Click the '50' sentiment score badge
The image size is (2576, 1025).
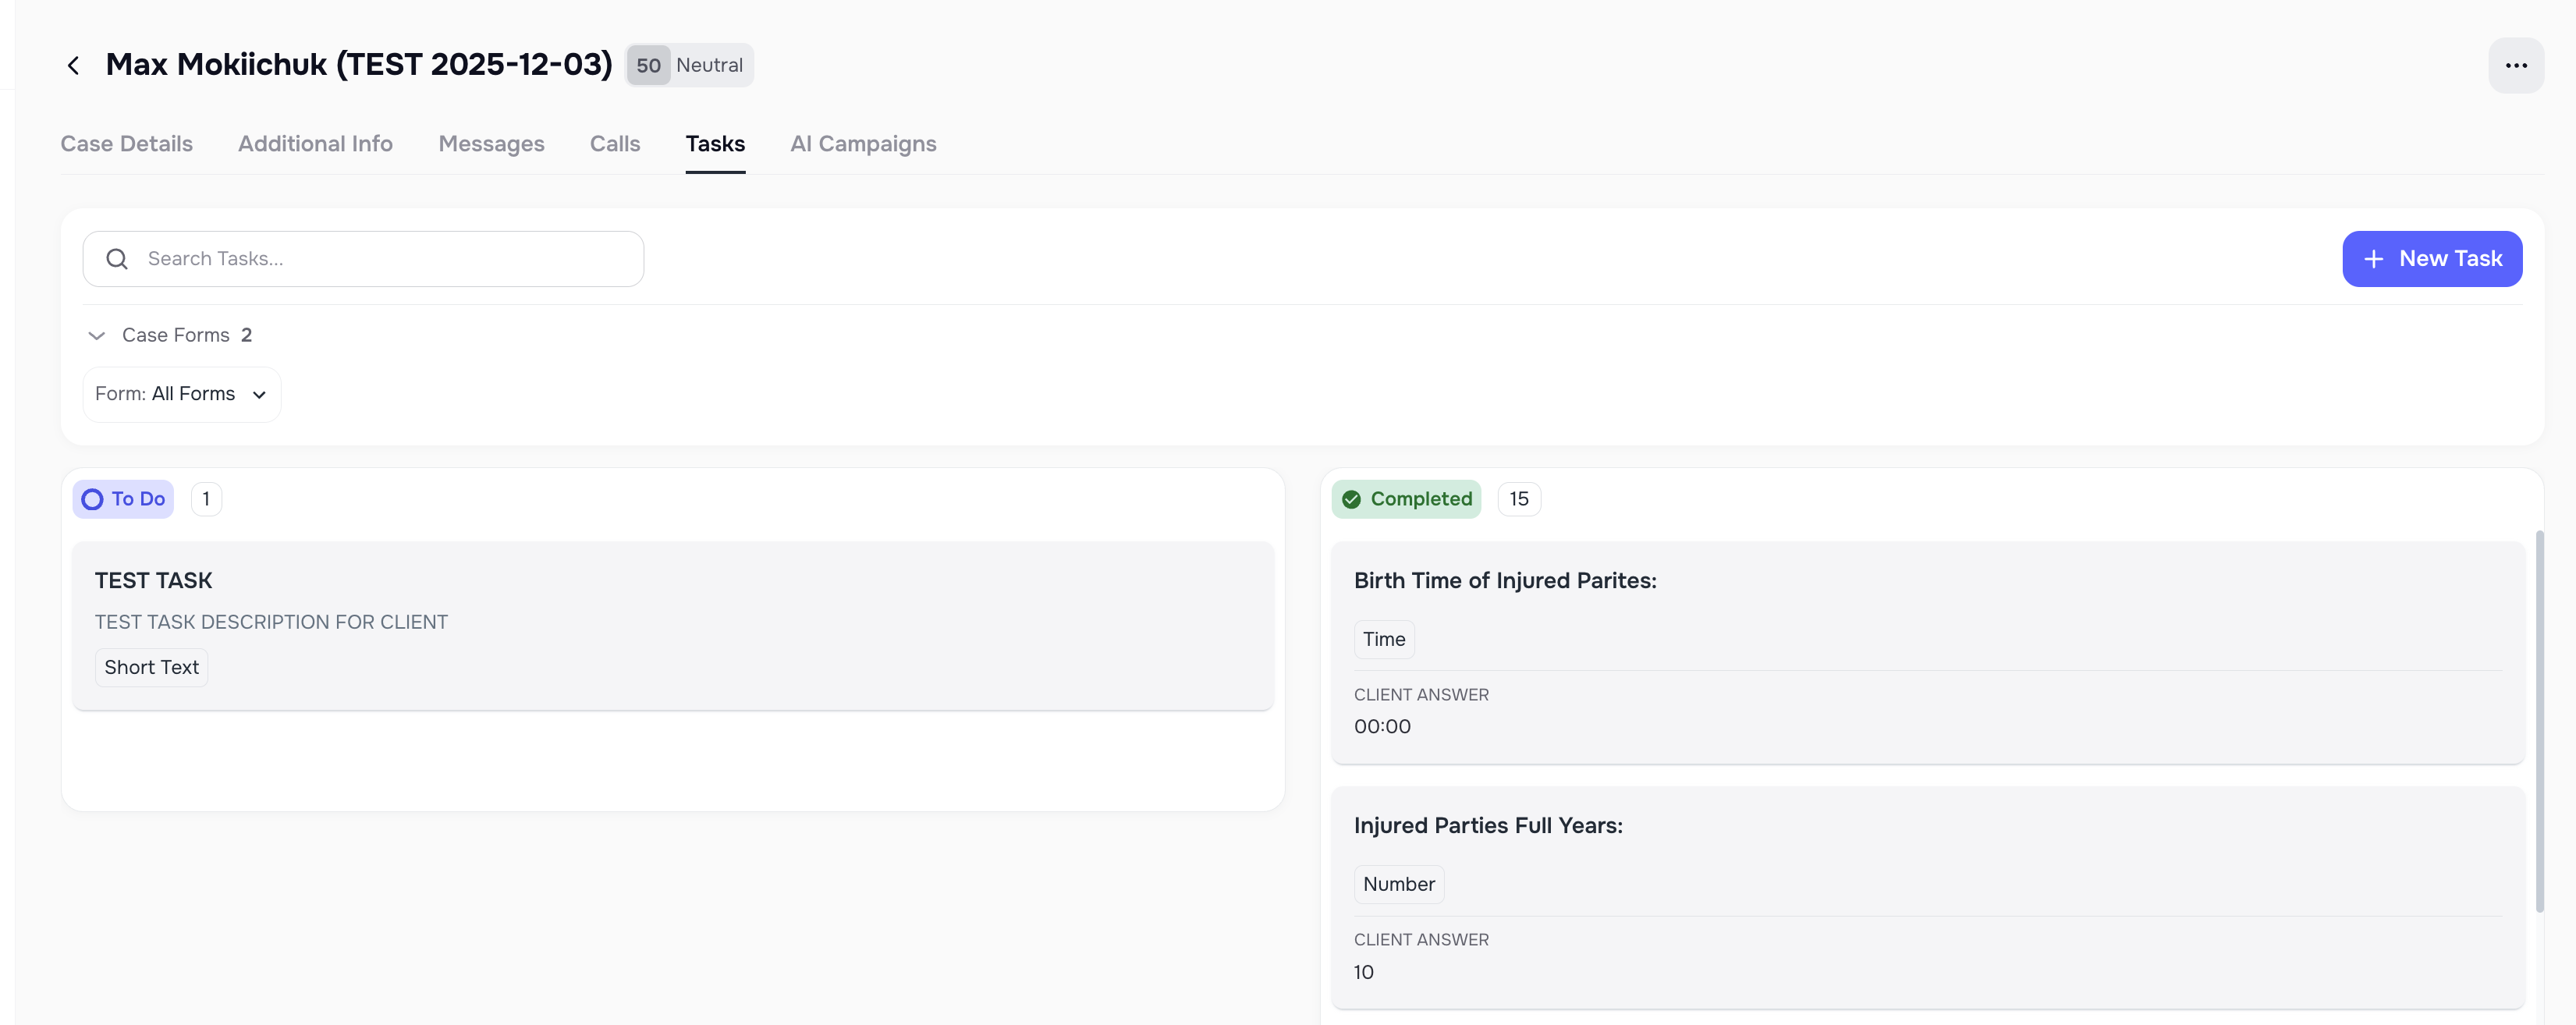648,64
